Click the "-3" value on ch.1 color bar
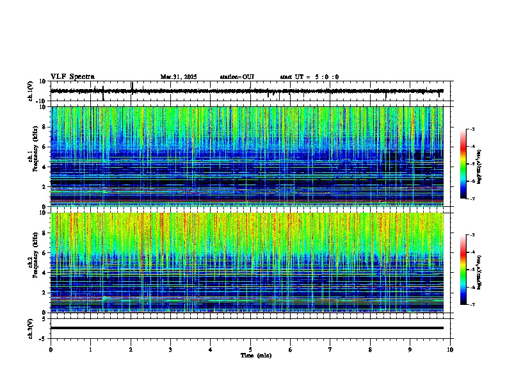This screenshot has width=507, height=392. [472, 129]
